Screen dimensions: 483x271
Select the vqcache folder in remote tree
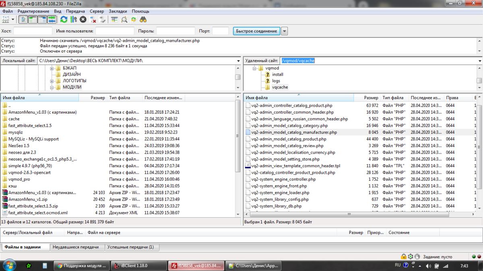(280, 87)
